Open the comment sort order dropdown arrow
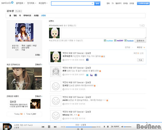Viewport: 162px width, 130px height. (x=144, y=48)
